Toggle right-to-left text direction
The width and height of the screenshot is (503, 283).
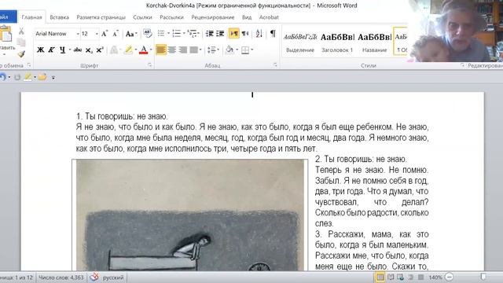pos(245,33)
